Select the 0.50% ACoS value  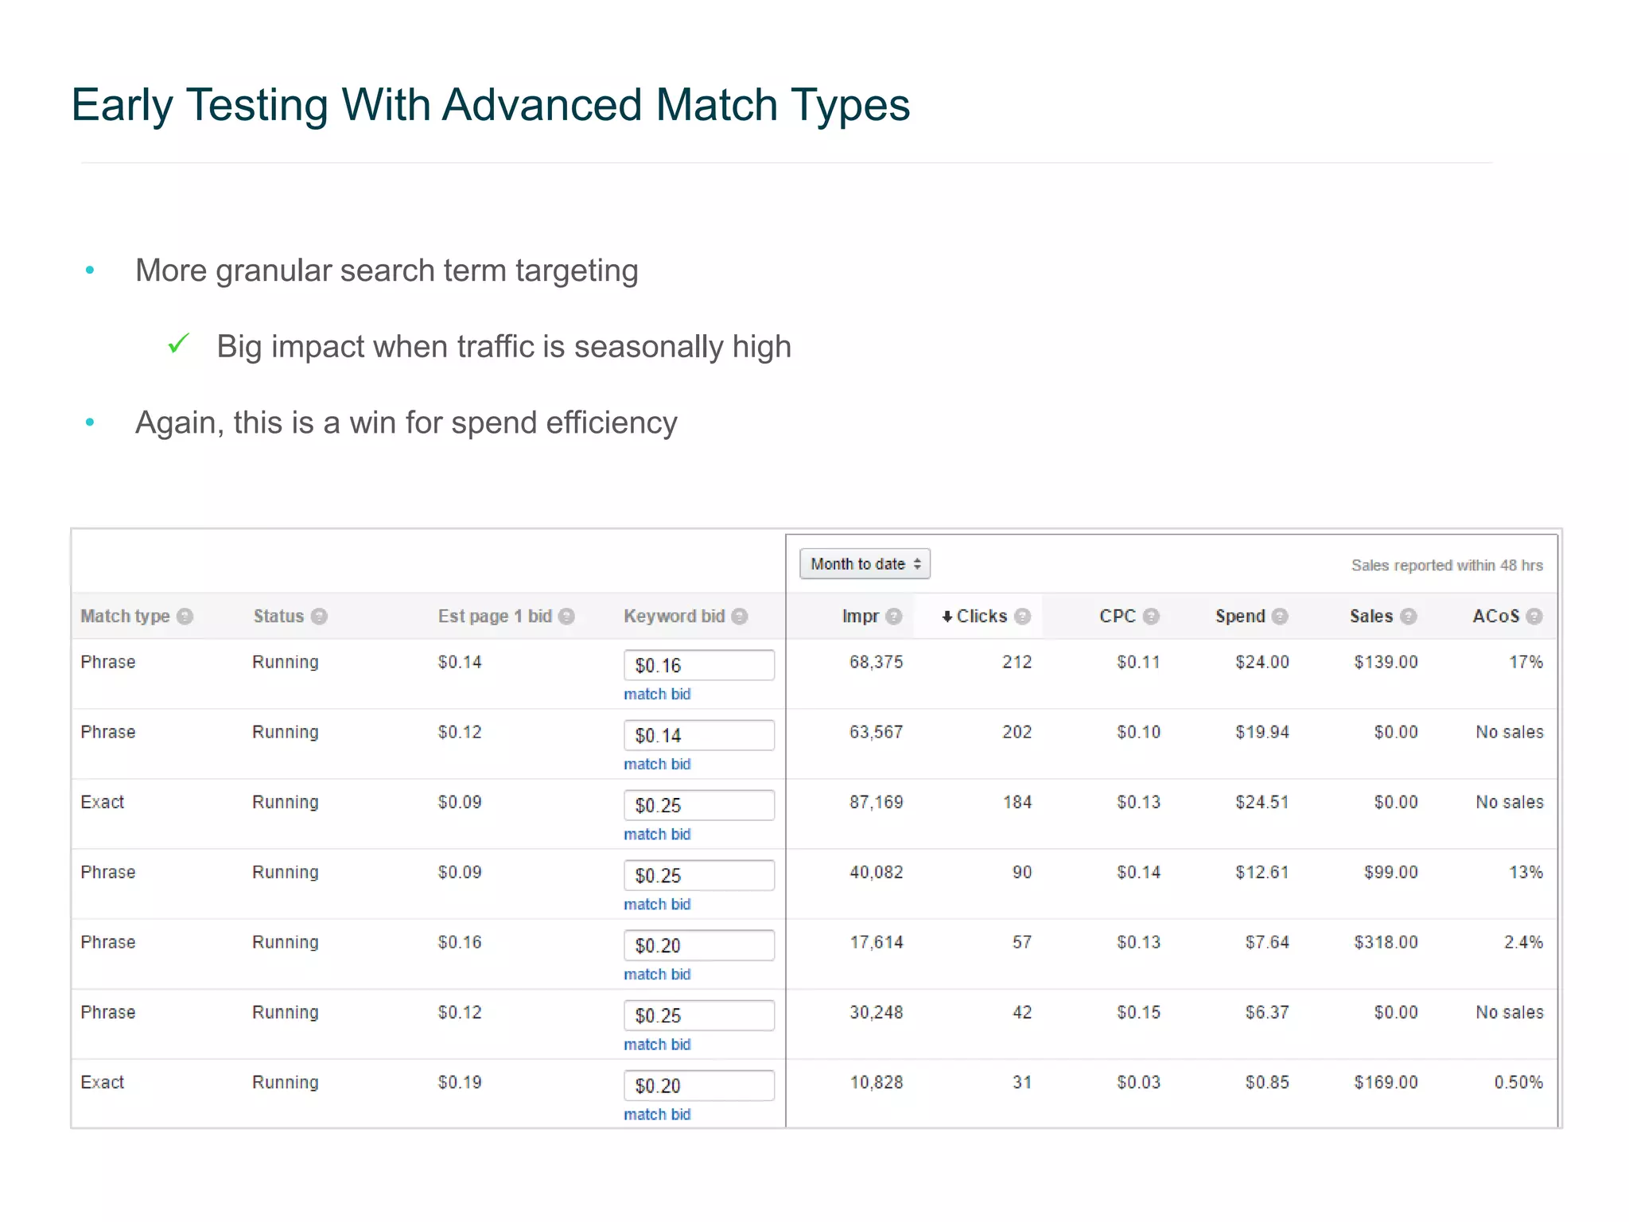(1518, 1082)
